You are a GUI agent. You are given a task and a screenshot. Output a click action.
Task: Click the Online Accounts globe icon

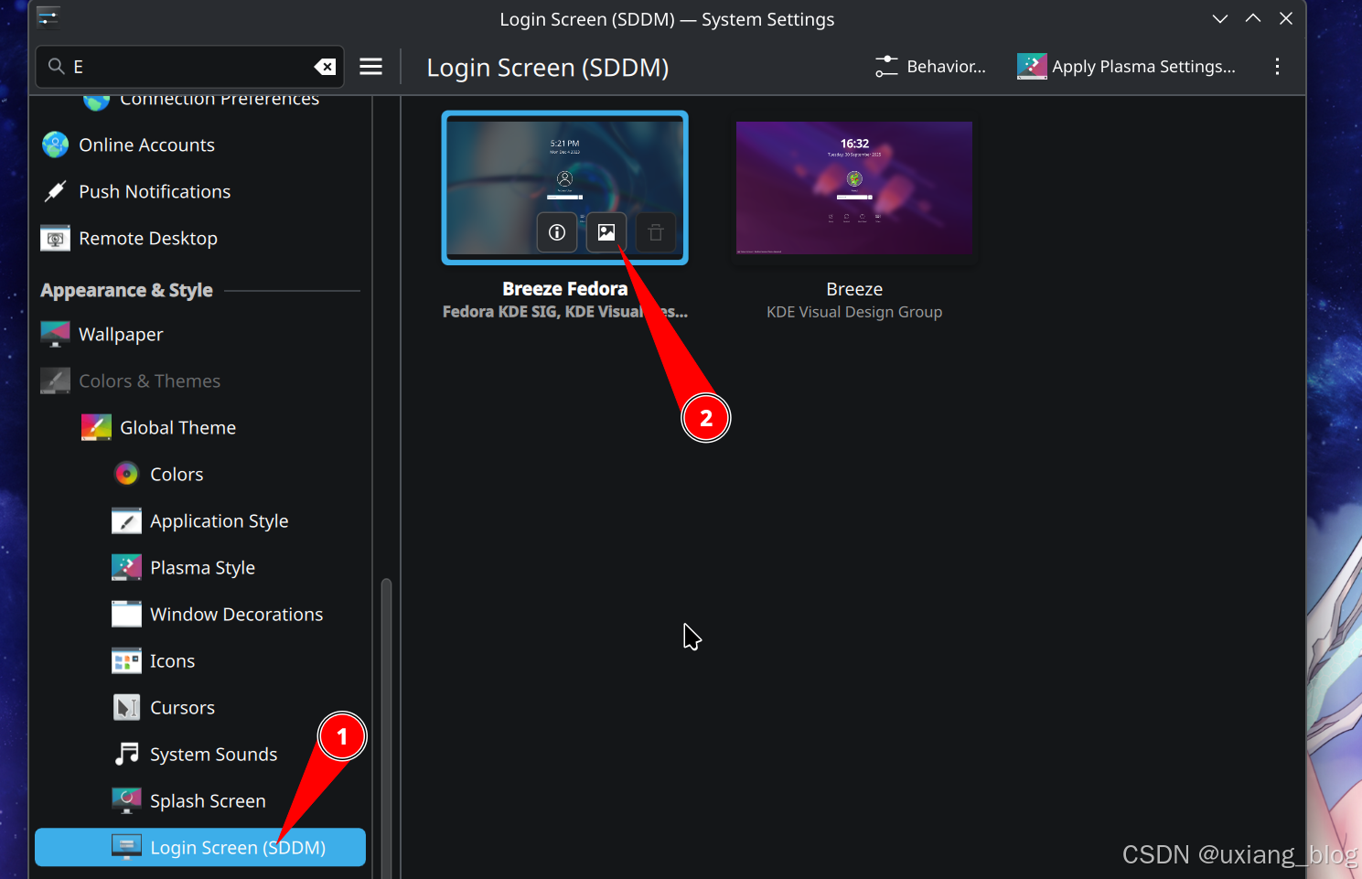pos(55,145)
